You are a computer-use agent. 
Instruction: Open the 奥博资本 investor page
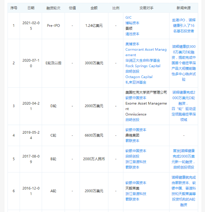(132, 44)
